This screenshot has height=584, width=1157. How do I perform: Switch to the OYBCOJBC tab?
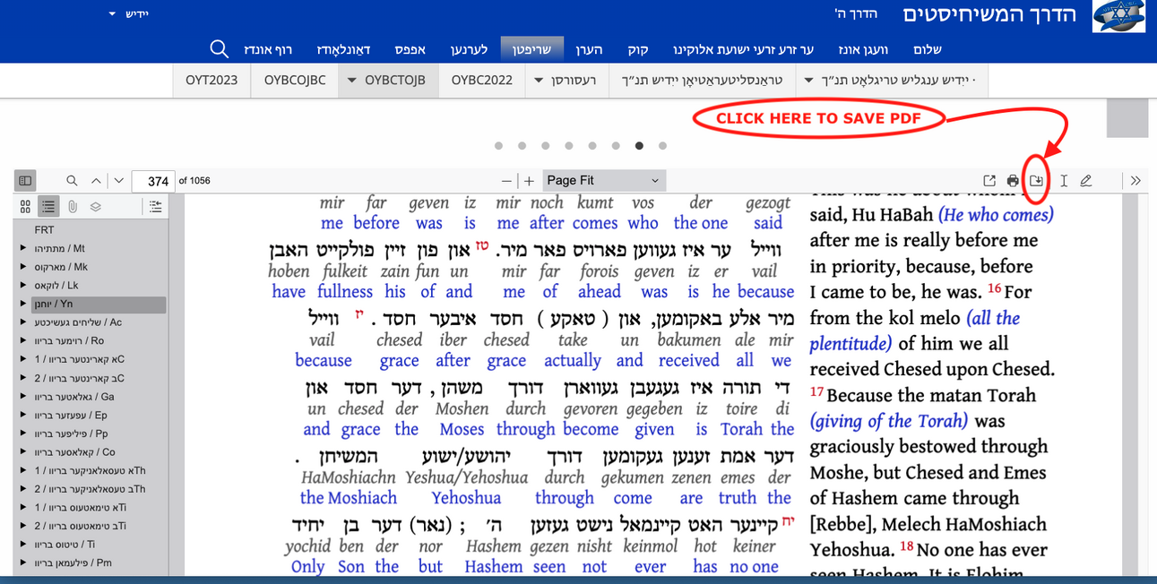(x=295, y=80)
